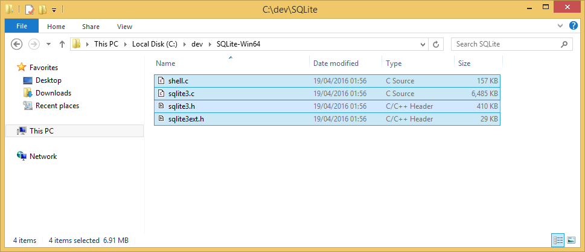Expand the arrow after This PC breadcrumb

[x=125, y=44]
